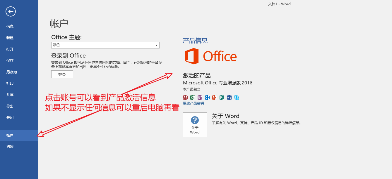
Task: Click the Access product icon
Action: click(185, 98)
